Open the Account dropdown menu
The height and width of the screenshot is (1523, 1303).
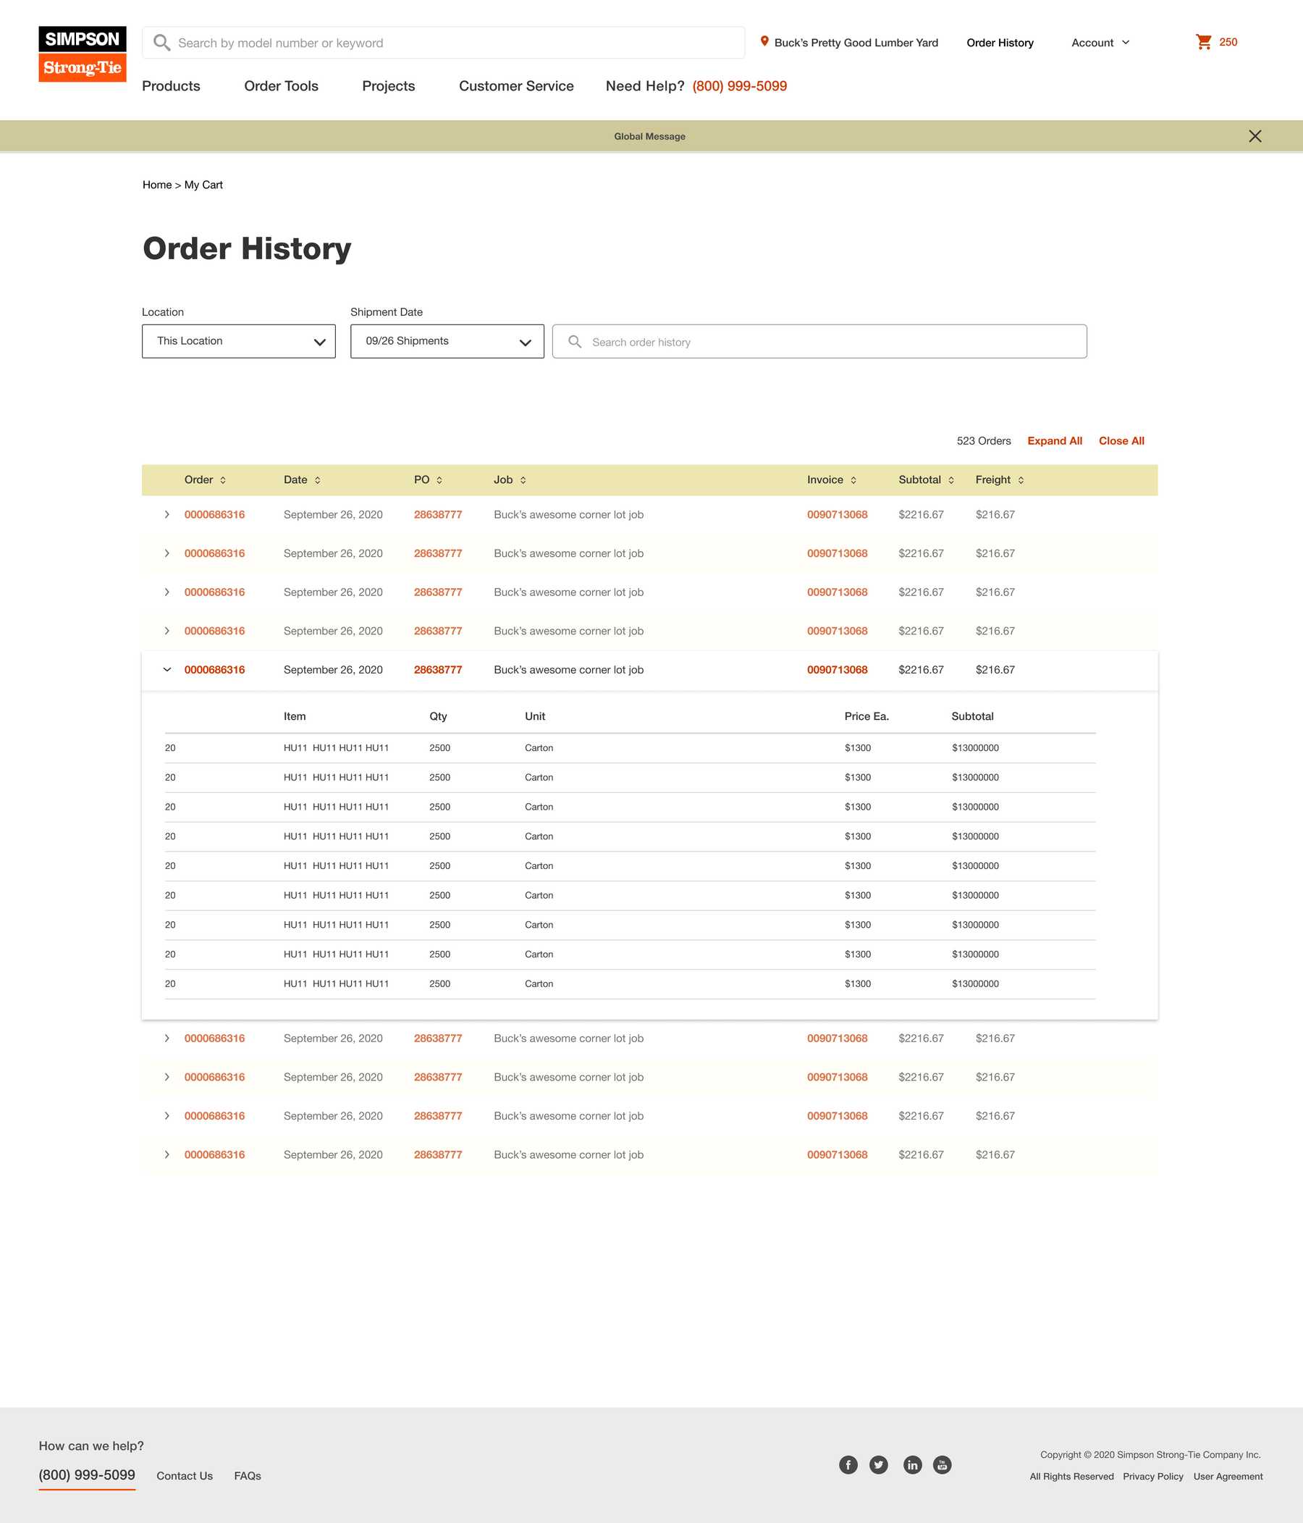pos(1100,43)
